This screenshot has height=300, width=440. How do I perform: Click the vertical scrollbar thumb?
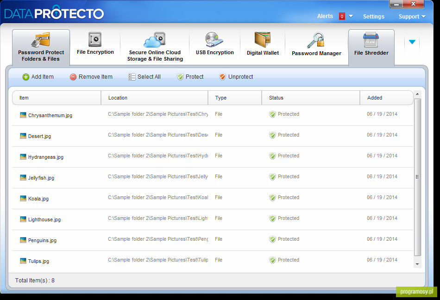coord(417,177)
